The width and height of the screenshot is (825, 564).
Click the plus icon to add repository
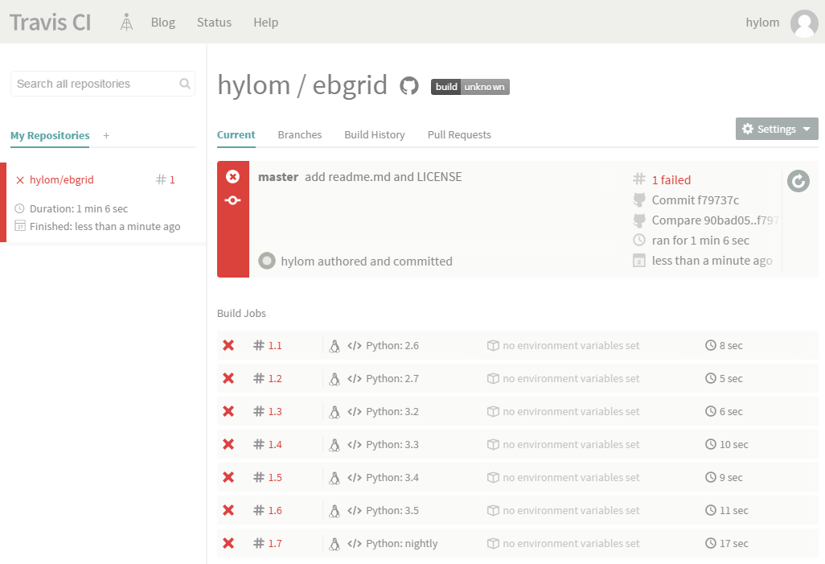(106, 135)
